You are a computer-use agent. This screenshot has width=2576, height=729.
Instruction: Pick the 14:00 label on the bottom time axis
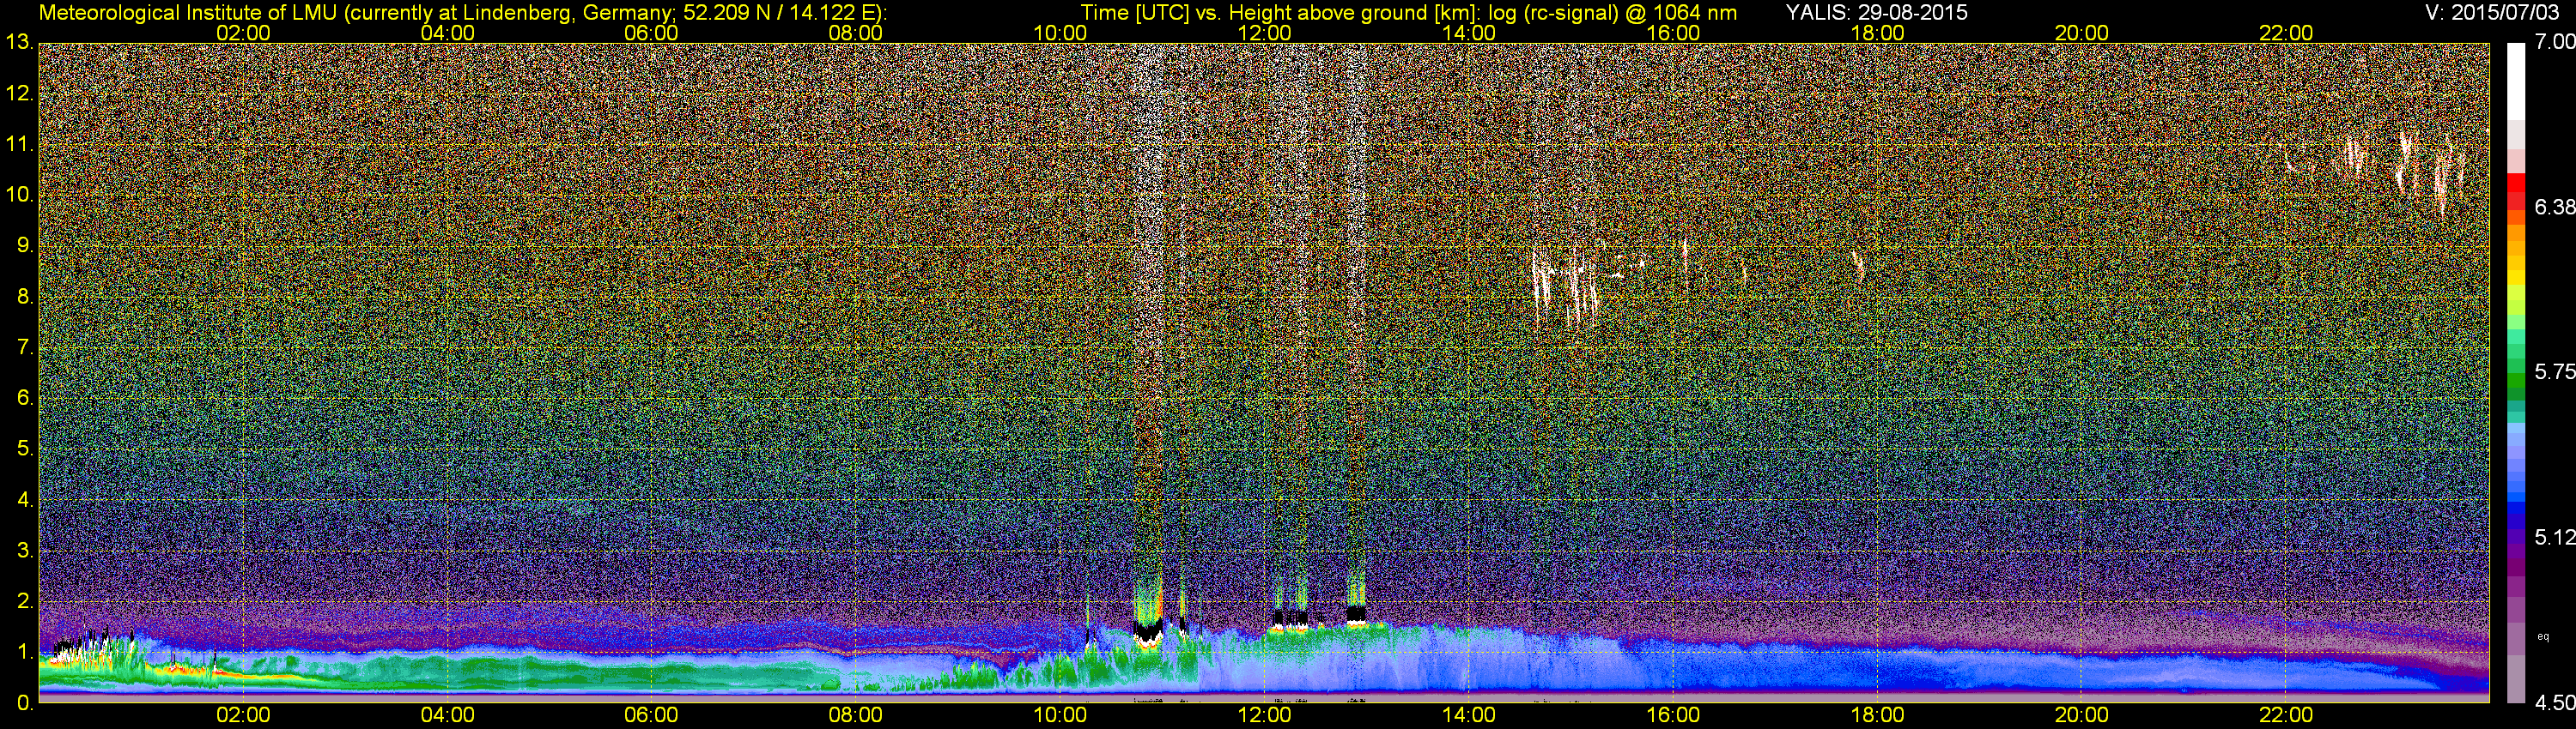(1469, 715)
